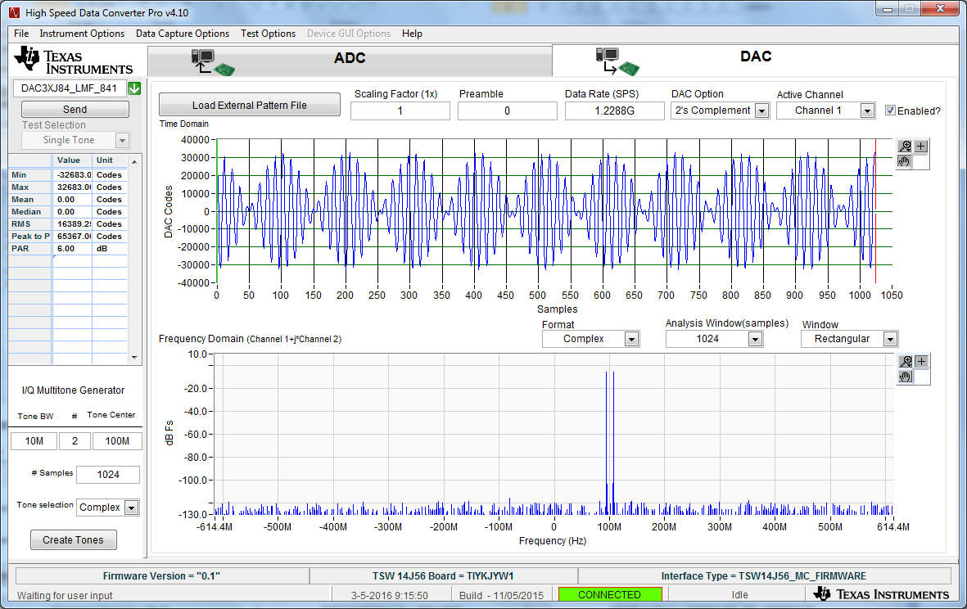The width and height of the screenshot is (967, 609).
Task: Click the application icon in the title bar
Action: point(14,12)
